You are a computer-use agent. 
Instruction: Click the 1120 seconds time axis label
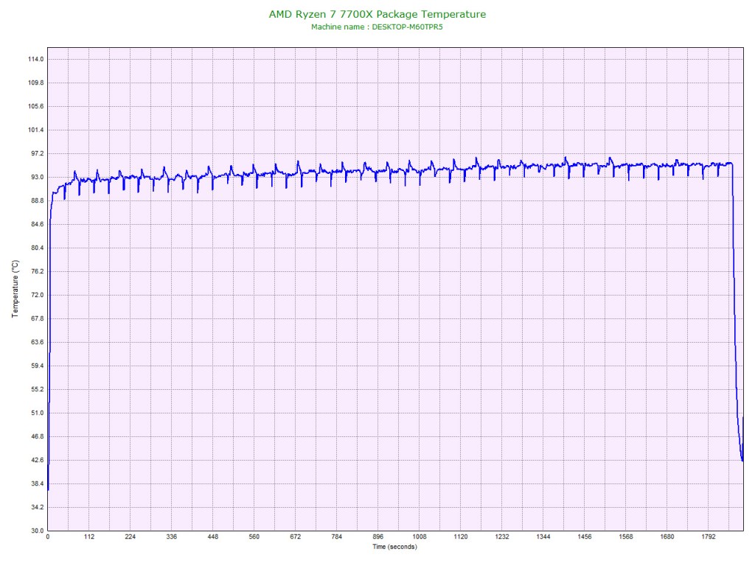(x=461, y=537)
